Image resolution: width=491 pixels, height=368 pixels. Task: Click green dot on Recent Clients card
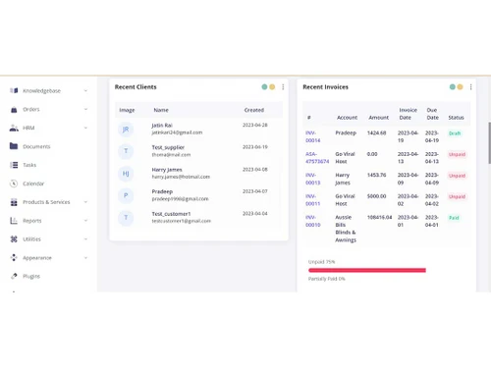264,87
